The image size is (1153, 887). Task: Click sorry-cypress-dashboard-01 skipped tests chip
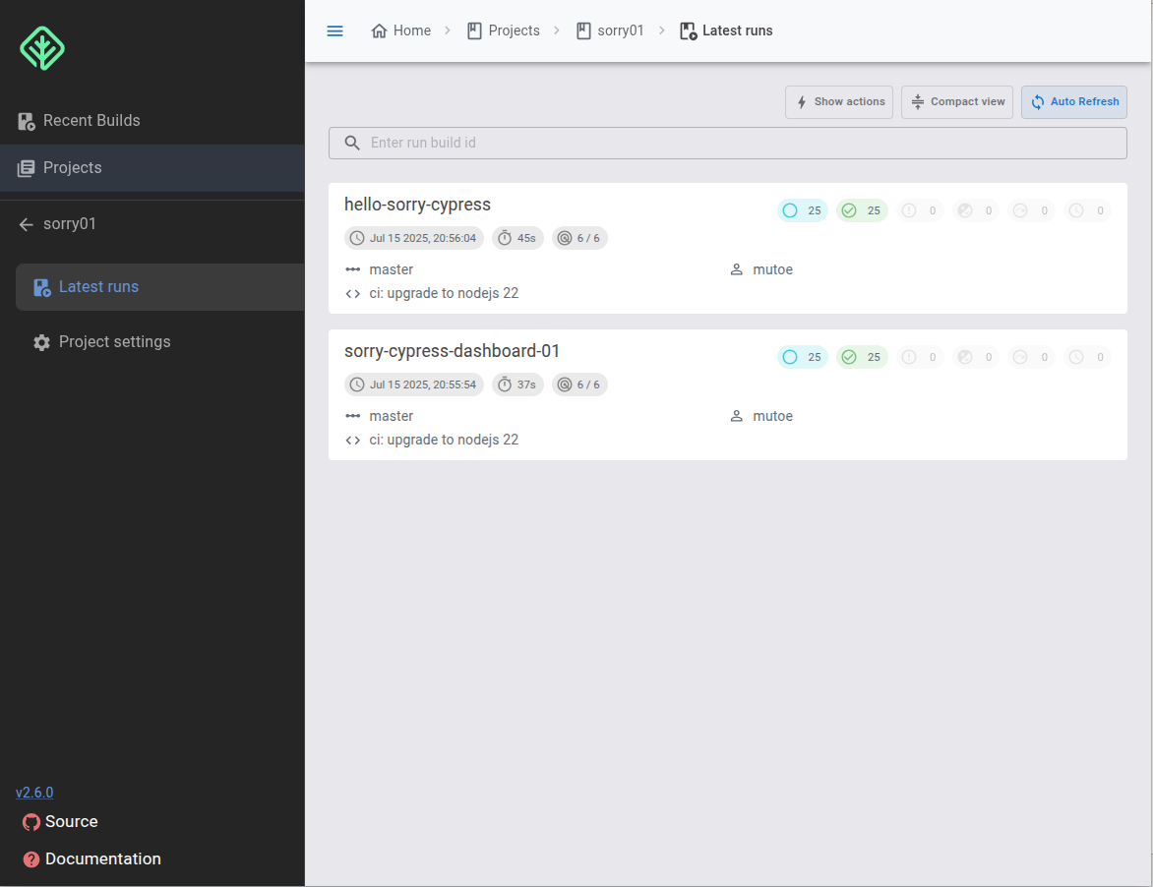pos(1032,357)
